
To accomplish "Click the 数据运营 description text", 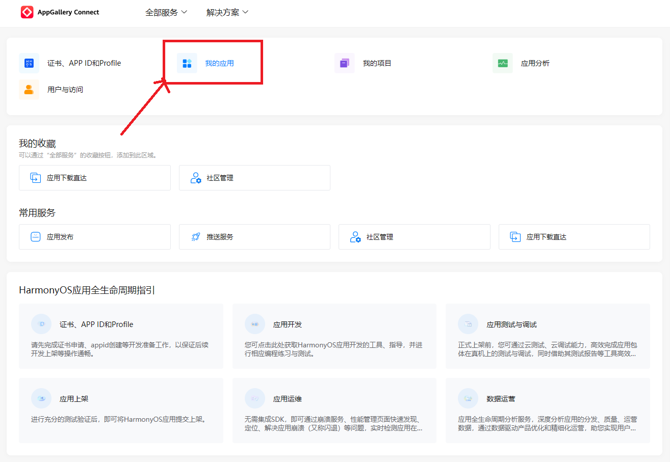I will (548, 424).
